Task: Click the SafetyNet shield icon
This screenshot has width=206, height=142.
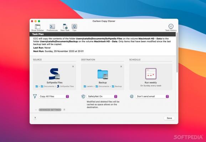Action: pyautogui.click(x=83, y=96)
